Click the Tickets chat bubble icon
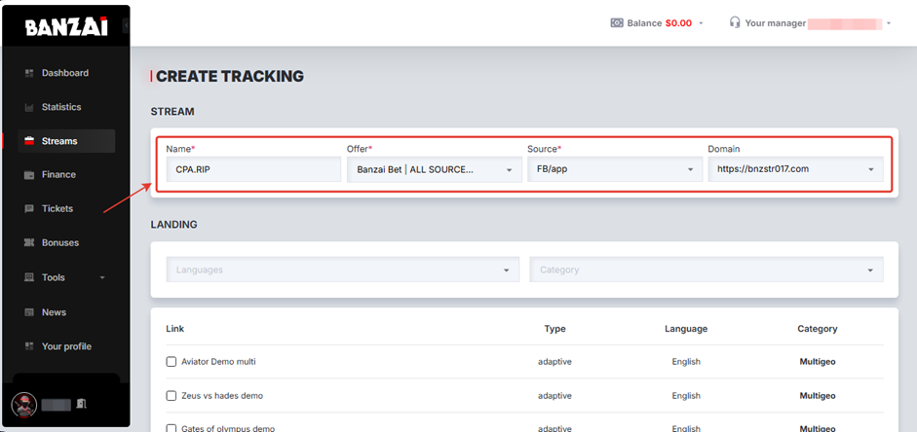 (x=29, y=209)
